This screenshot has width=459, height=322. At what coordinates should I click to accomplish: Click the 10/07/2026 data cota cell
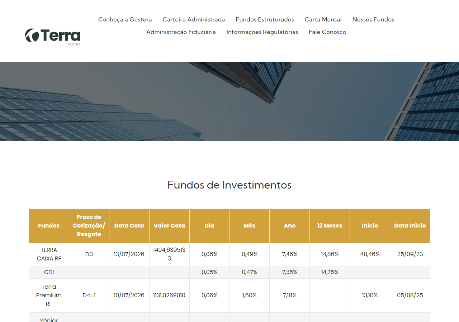point(129,296)
